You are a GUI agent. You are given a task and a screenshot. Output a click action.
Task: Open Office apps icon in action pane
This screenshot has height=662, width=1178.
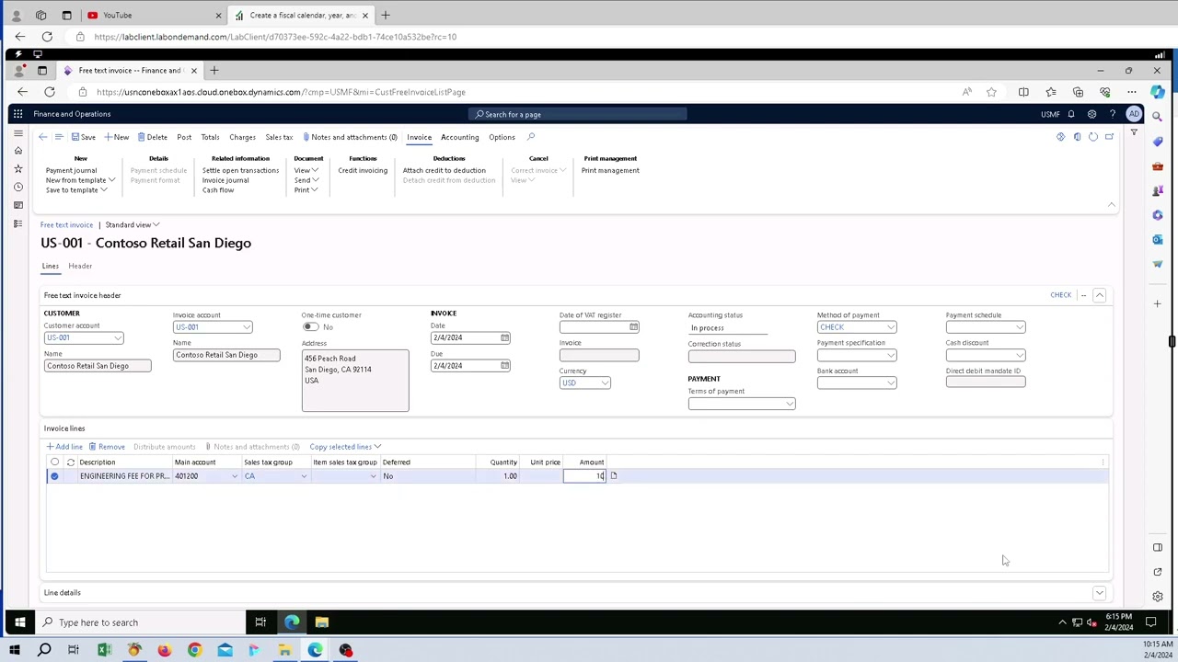[1077, 137]
